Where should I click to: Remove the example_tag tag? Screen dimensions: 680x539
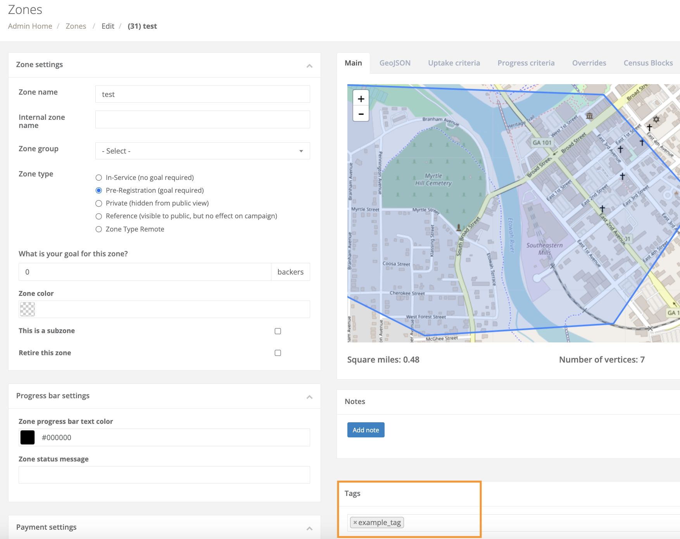click(x=355, y=522)
